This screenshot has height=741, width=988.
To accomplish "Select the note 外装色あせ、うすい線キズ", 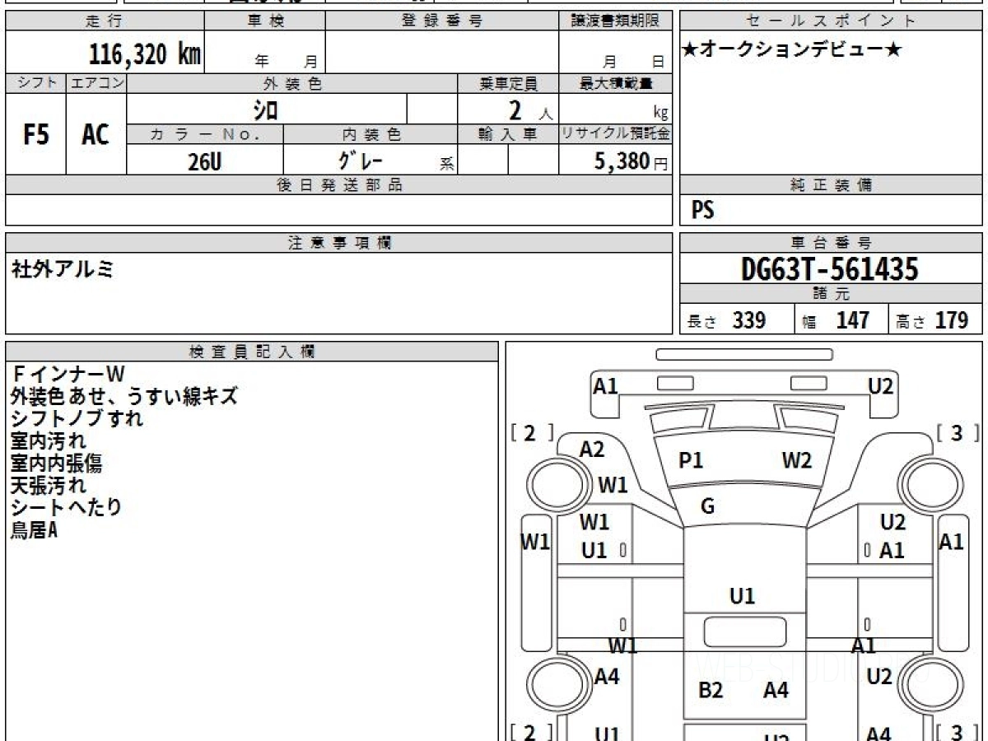I will 124,397.
